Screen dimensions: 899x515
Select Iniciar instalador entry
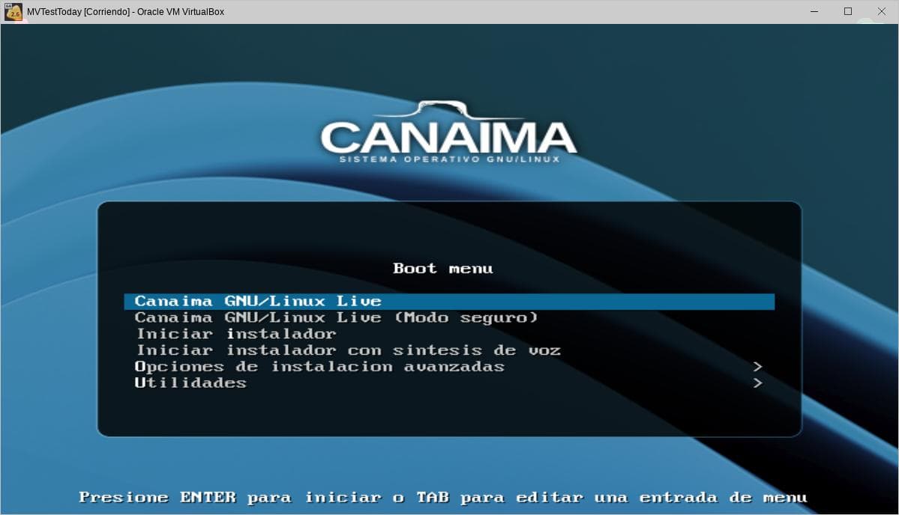235,334
